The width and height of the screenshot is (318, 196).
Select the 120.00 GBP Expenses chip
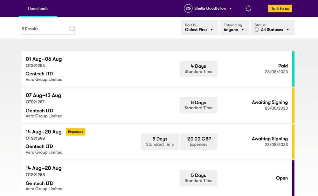[198, 142]
